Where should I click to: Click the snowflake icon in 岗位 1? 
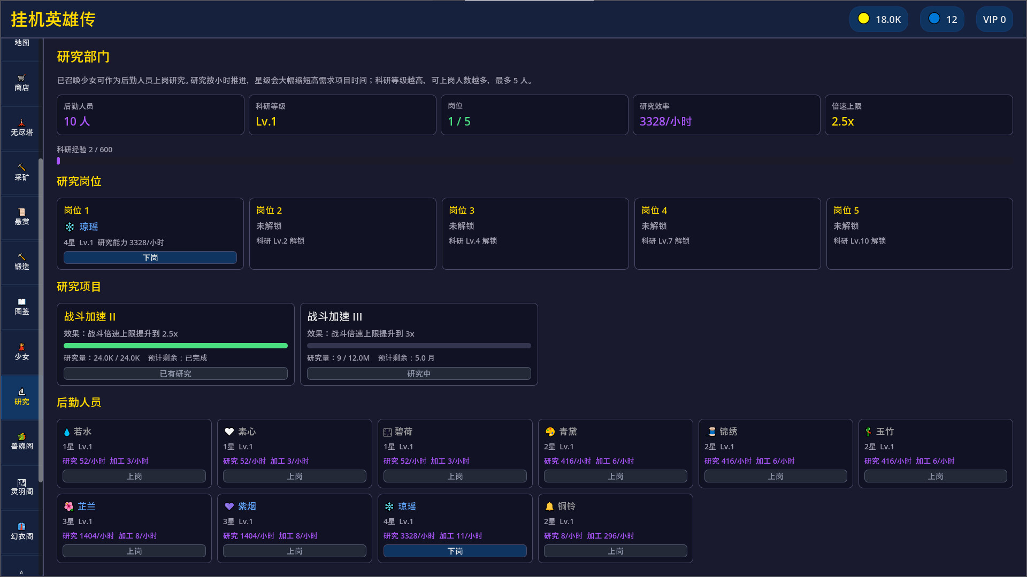click(70, 227)
